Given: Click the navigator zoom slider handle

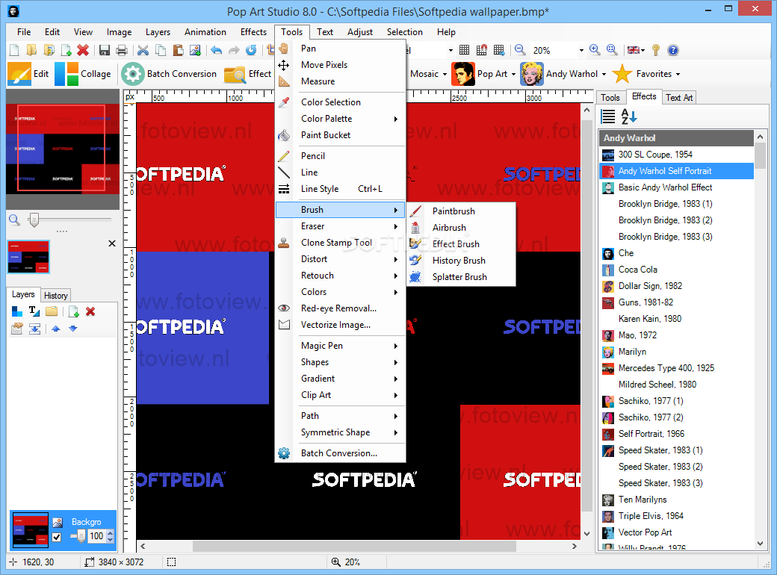Looking at the screenshot, I should 34,220.
